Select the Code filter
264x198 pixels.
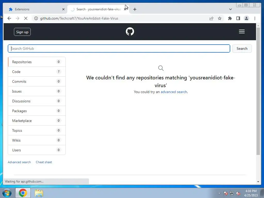click(x=37, y=72)
